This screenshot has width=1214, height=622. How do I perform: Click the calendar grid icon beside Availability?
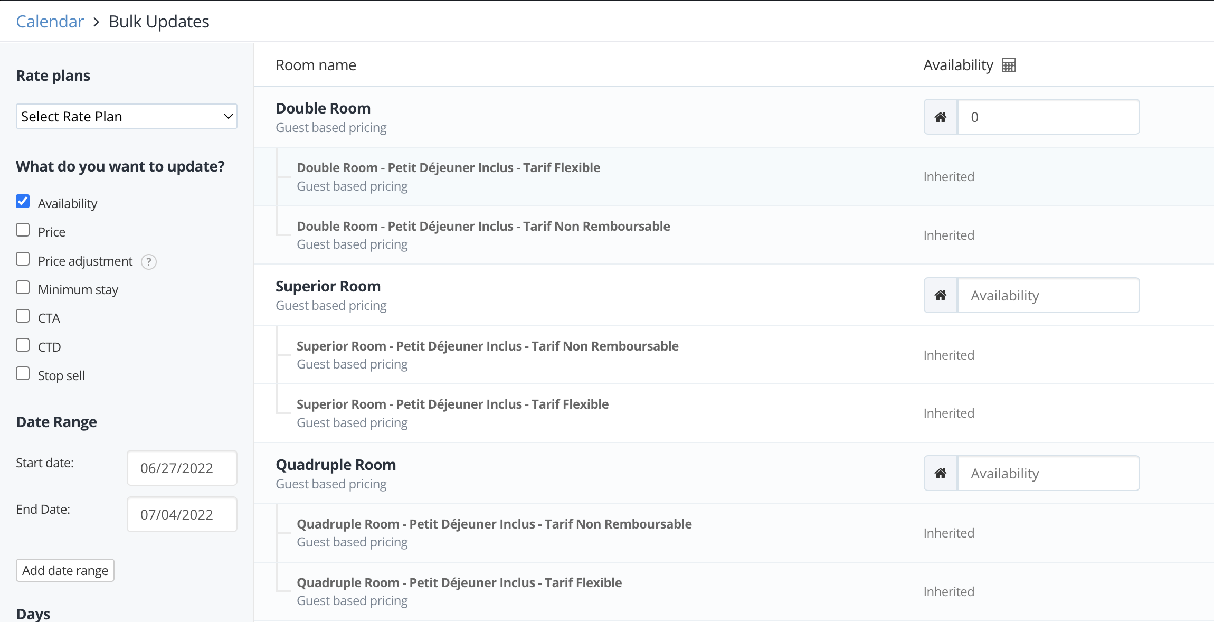[1008, 65]
